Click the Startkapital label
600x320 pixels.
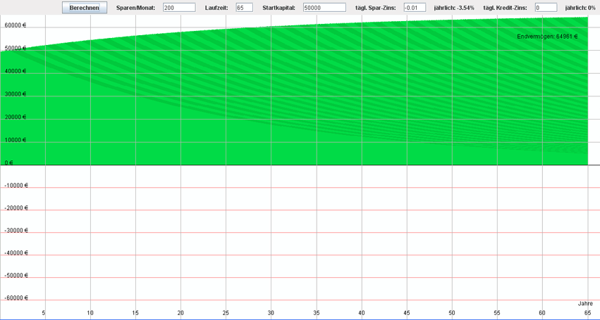pyautogui.click(x=278, y=8)
